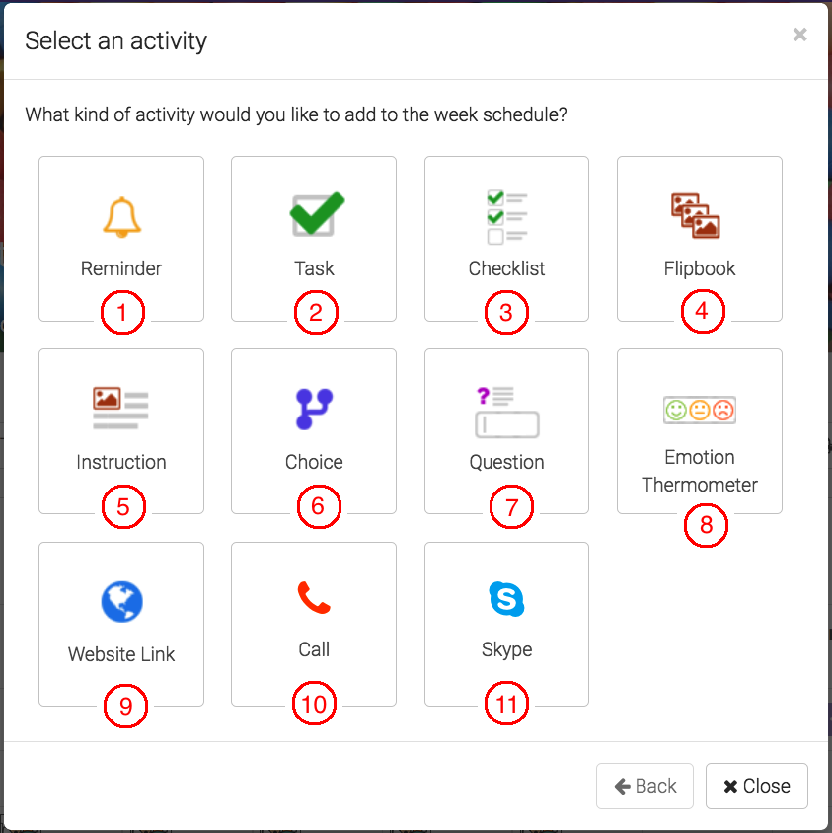
Task: Pick the Flipbook stacked pictures icon
Action: (x=696, y=215)
